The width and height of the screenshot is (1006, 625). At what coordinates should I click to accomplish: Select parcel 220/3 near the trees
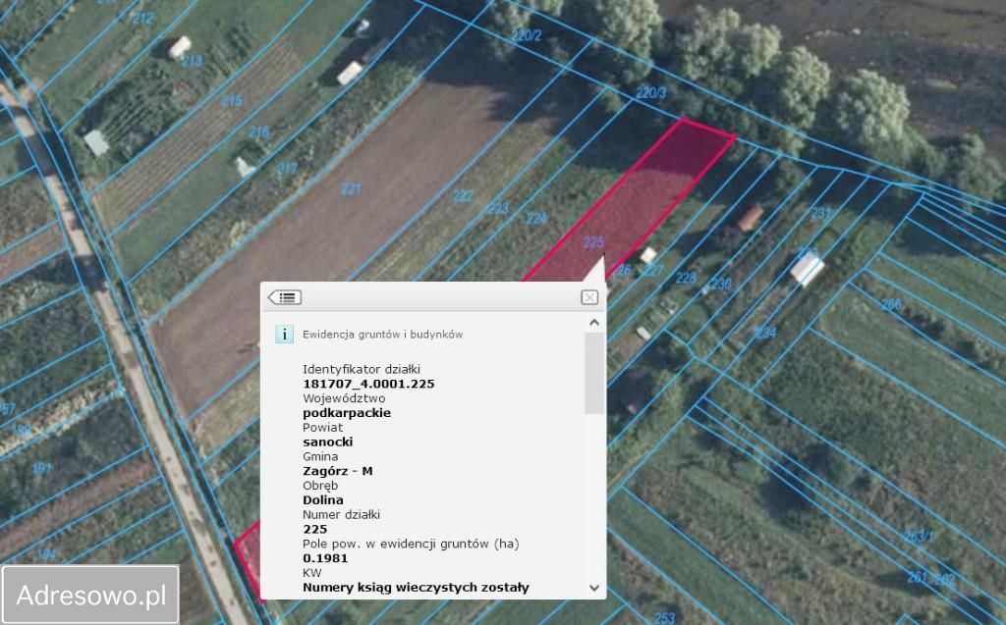[x=650, y=93]
